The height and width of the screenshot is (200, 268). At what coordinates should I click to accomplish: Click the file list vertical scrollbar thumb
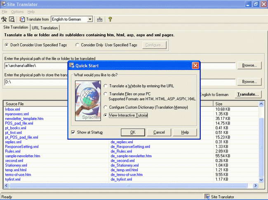261,147
